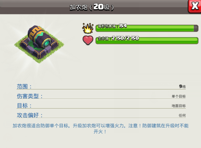The height and width of the screenshot is (148, 201).
Task: Click the explosion damage-per-second icon
Action: click(88, 28)
